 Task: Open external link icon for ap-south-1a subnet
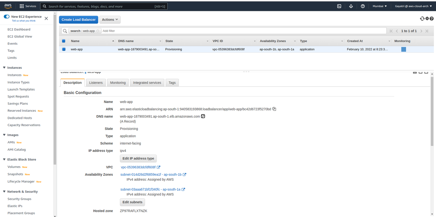183,189
